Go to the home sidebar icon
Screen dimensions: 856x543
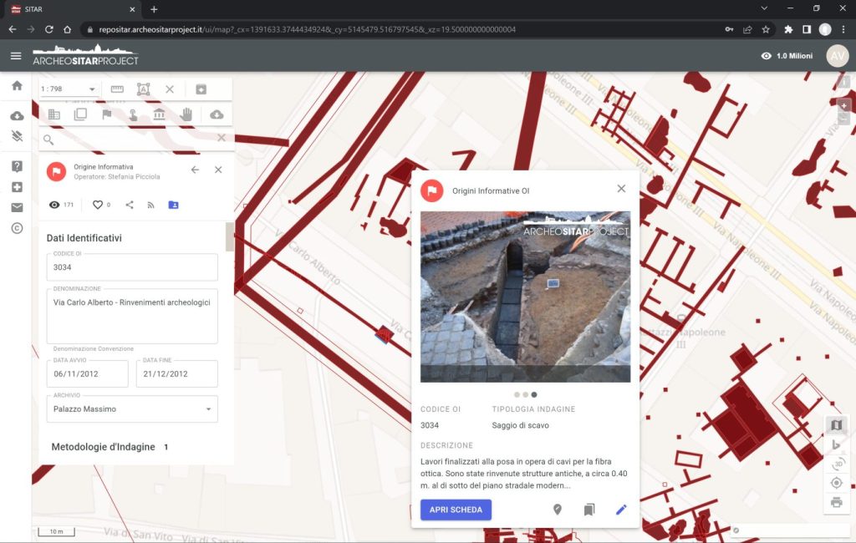click(17, 86)
